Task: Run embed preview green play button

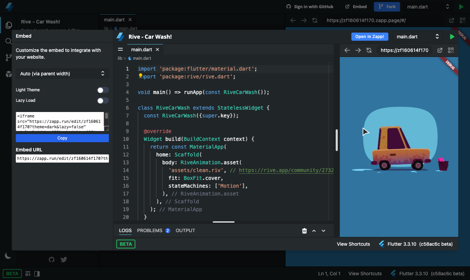Action: coord(452,37)
